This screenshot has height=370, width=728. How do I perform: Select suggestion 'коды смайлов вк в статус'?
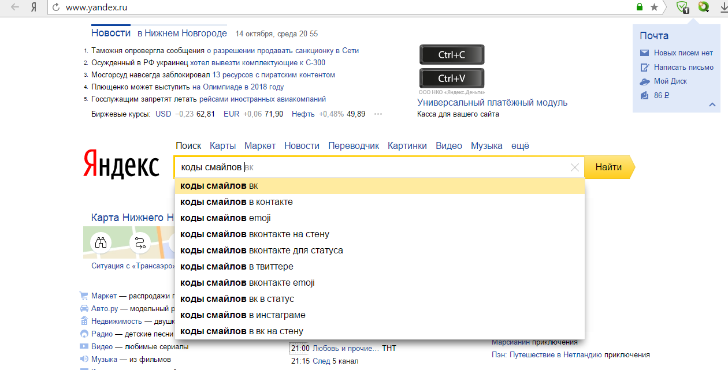tap(380, 299)
